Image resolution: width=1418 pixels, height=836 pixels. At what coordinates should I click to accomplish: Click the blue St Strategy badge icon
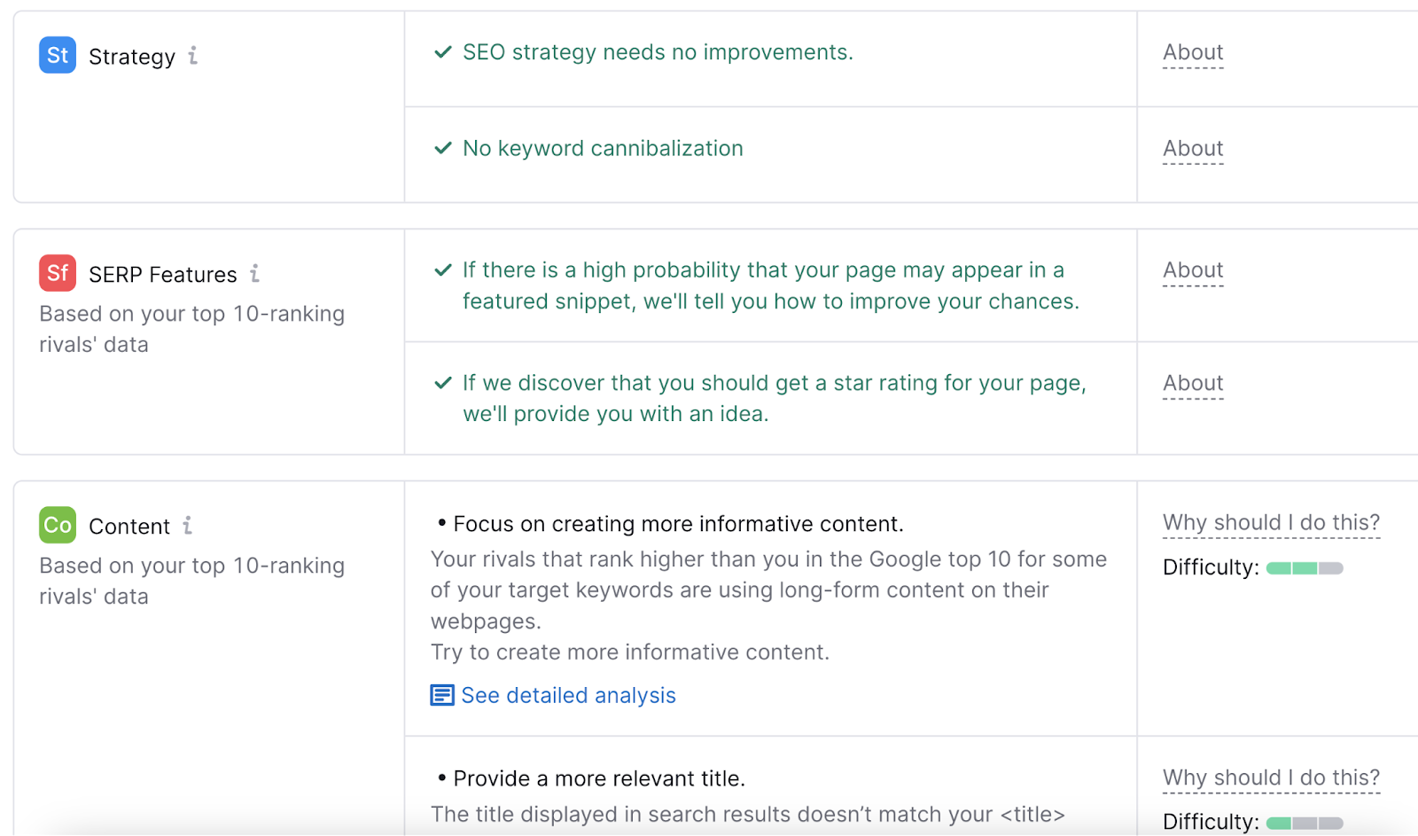(56, 55)
